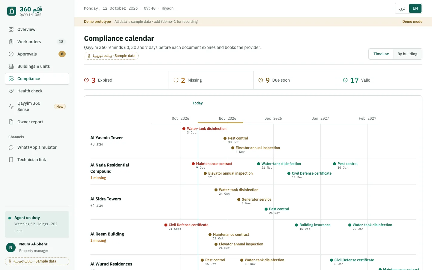Click the Qayyim 360 Sense pulse icon
The width and height of the screenshot is (432, 270).
11,106
